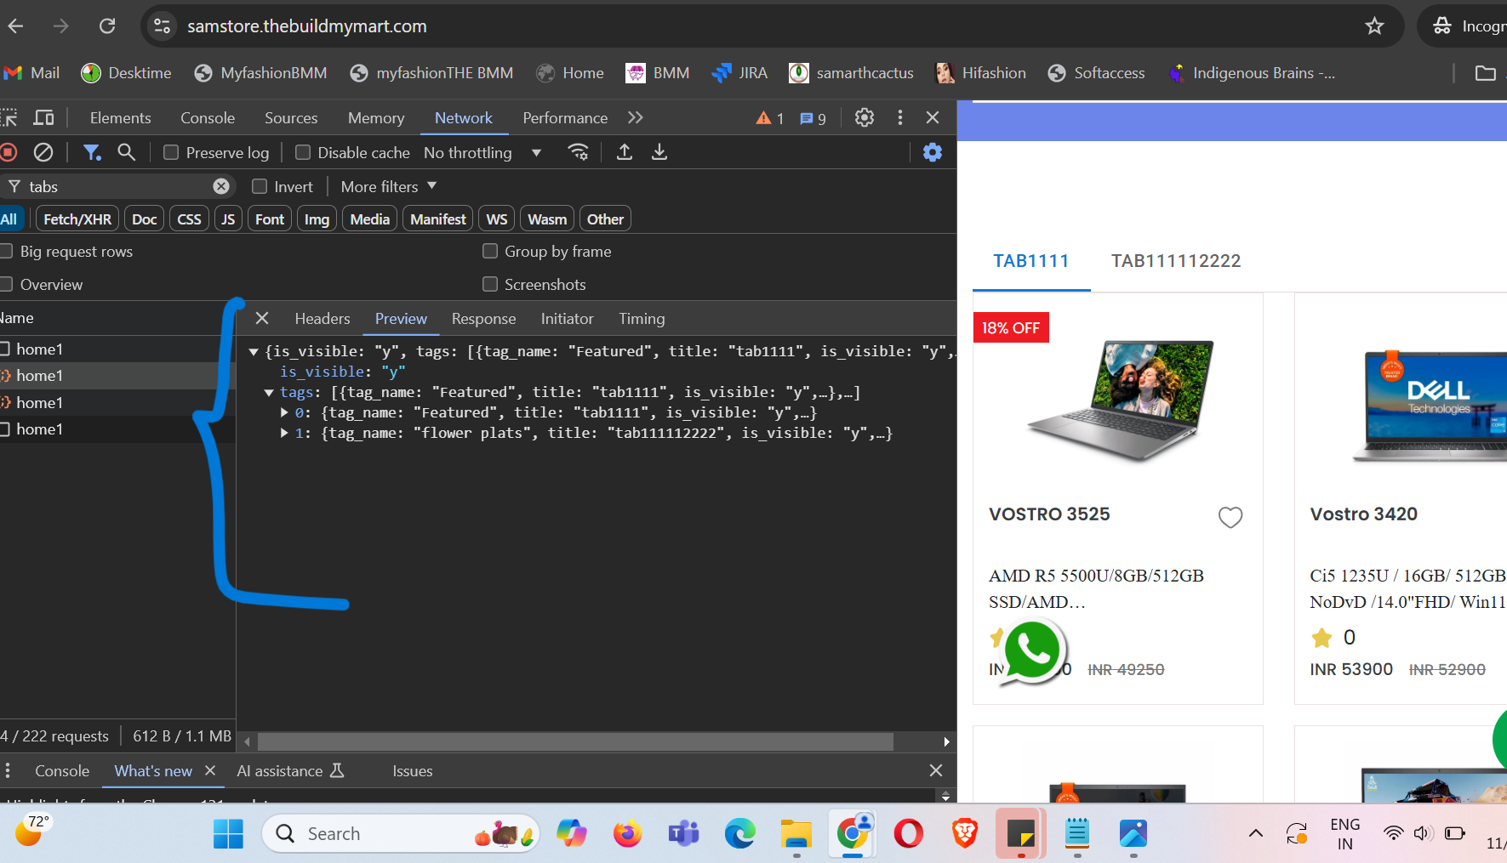
Task: Clear the network log
Action: (x=43, y=152)
